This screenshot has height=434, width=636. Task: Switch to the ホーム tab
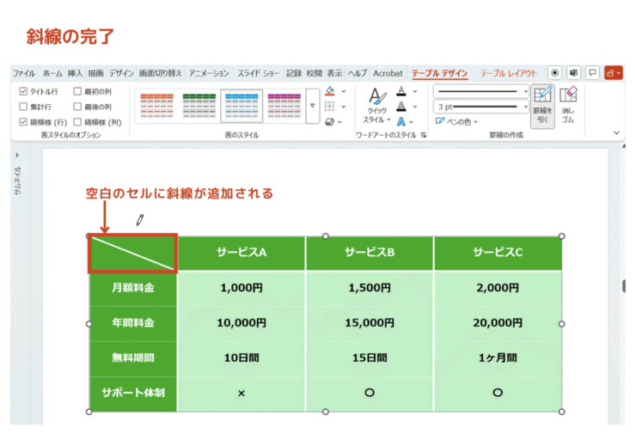(x=52, y=73)
